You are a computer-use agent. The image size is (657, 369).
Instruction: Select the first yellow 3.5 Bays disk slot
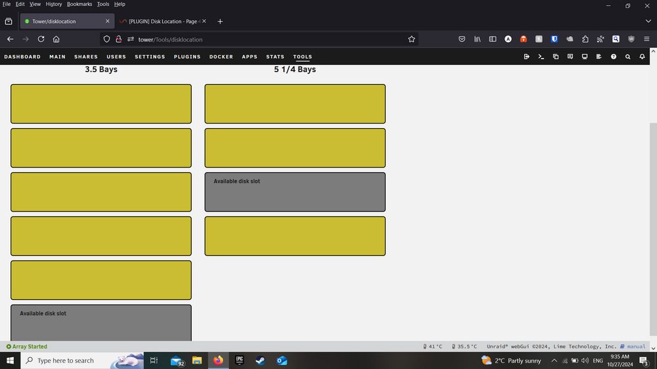(x=101, y=104)
